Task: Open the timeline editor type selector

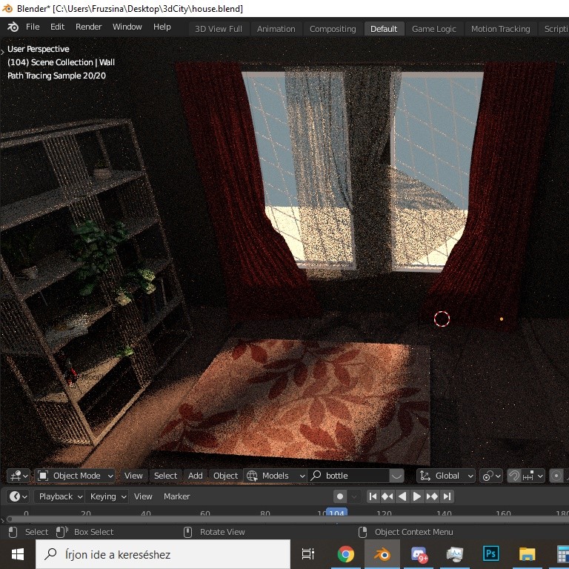Action: 19,496
